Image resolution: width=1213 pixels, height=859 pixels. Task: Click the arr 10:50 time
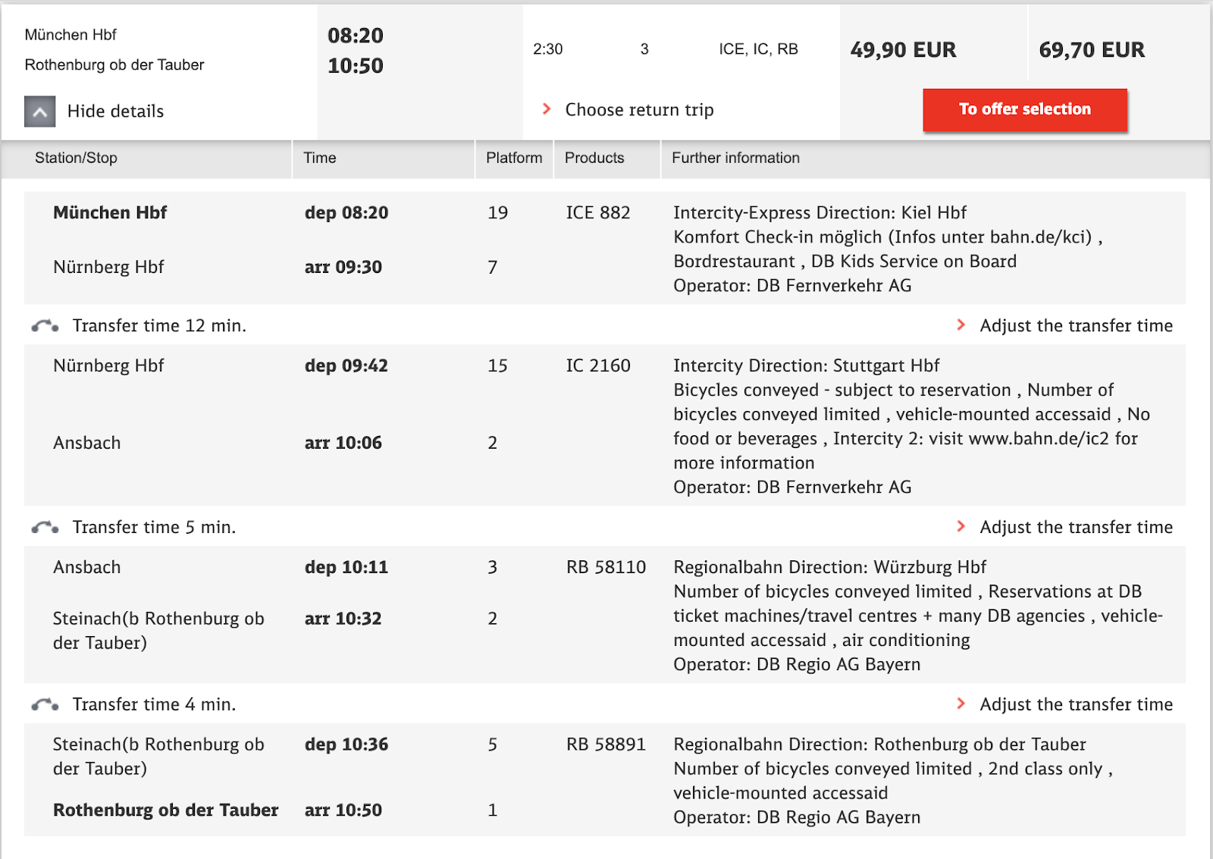coord(343,810)
